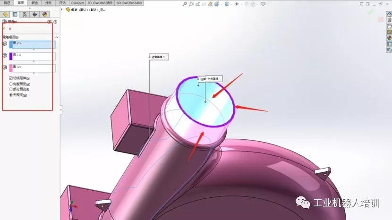Select the full preview radio button

pyautogui.click(x=11, y=84)
